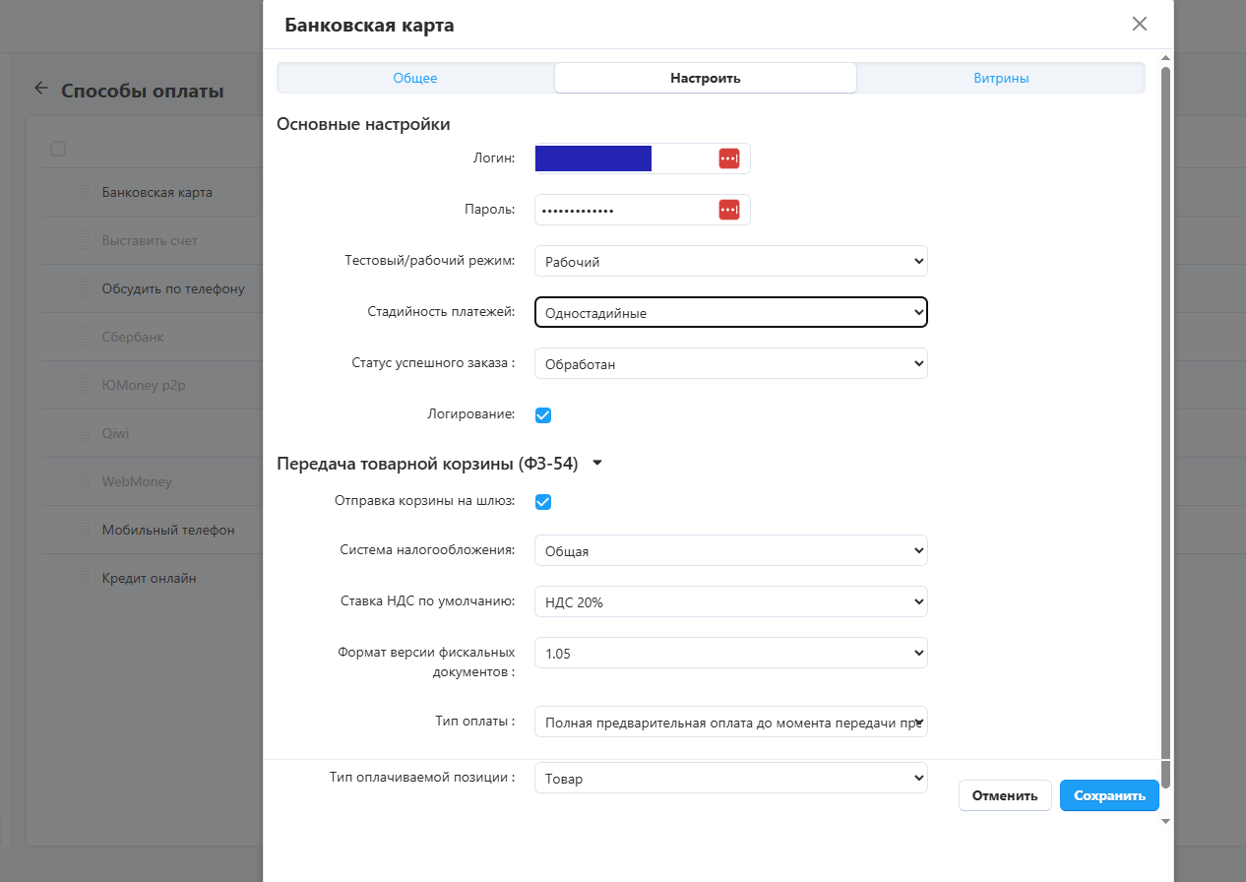The width and height of the screenshot is (1246, 882).
Task: Open ЮMoney p2p in payment list
Action: point(144,385)
